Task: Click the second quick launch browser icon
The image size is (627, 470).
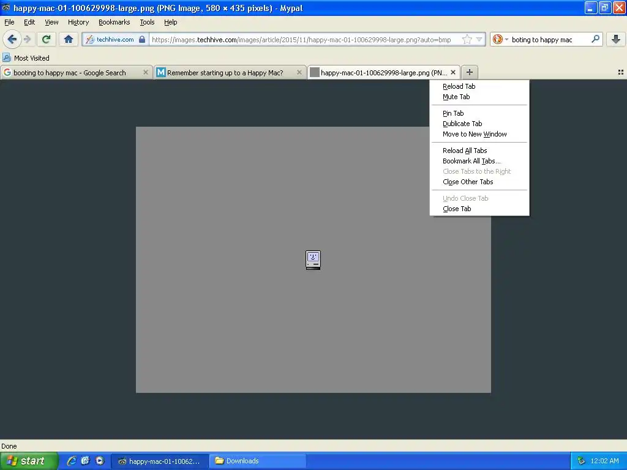Action: coord(85,461)
